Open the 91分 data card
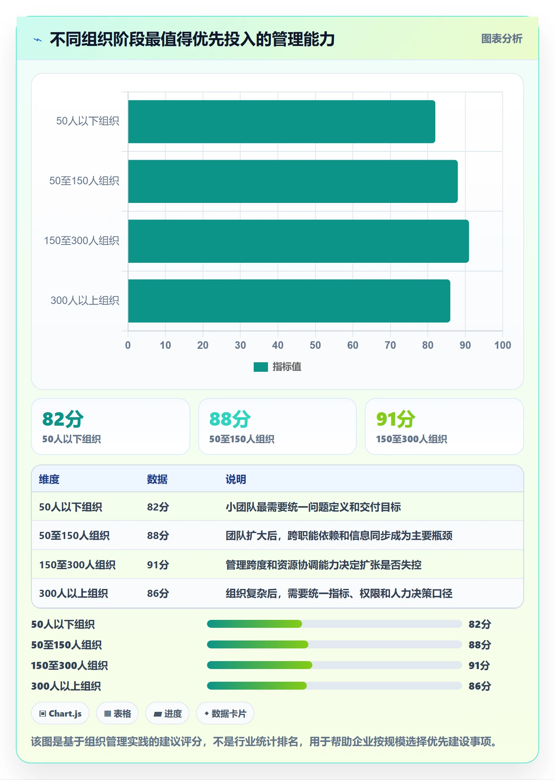This screenshot has height=780, width=555. [x=444, y=426]
